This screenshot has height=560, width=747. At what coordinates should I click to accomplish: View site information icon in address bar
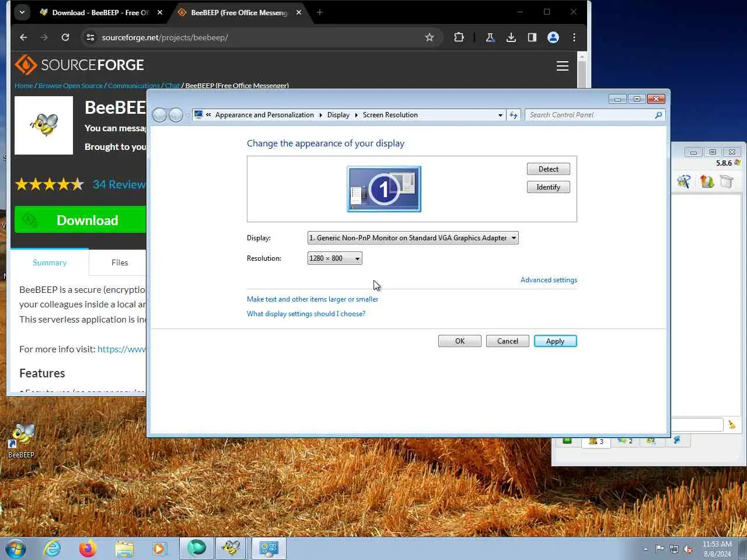click(x=90, y=37)
